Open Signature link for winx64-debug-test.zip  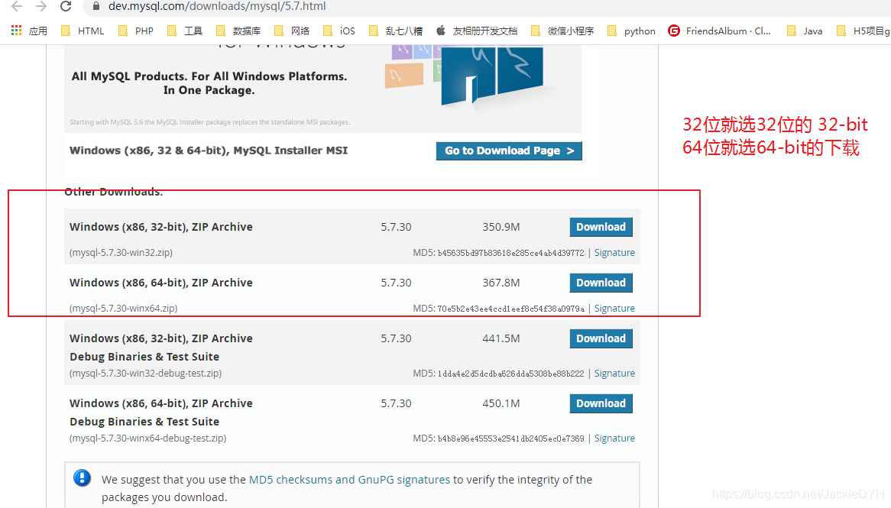coord(614,438)
